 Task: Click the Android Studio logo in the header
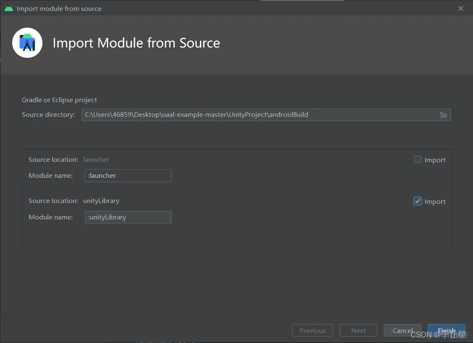pyautogui.click(x=27, y=43)
